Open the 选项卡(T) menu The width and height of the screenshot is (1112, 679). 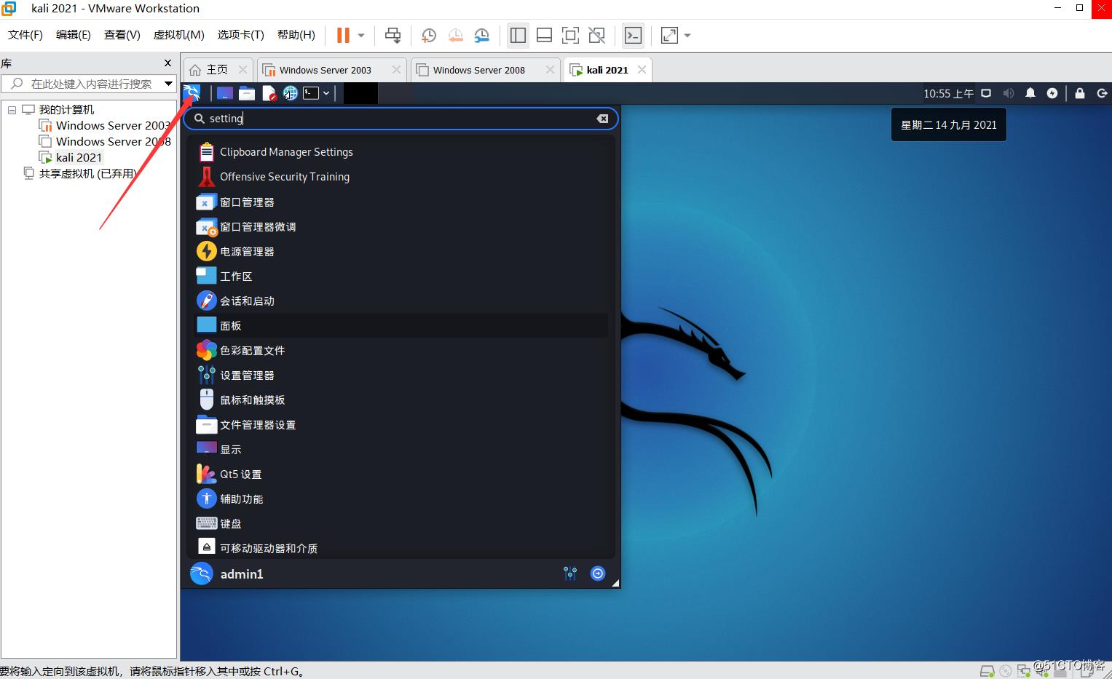pyautogui.click(x=240, y=35)
